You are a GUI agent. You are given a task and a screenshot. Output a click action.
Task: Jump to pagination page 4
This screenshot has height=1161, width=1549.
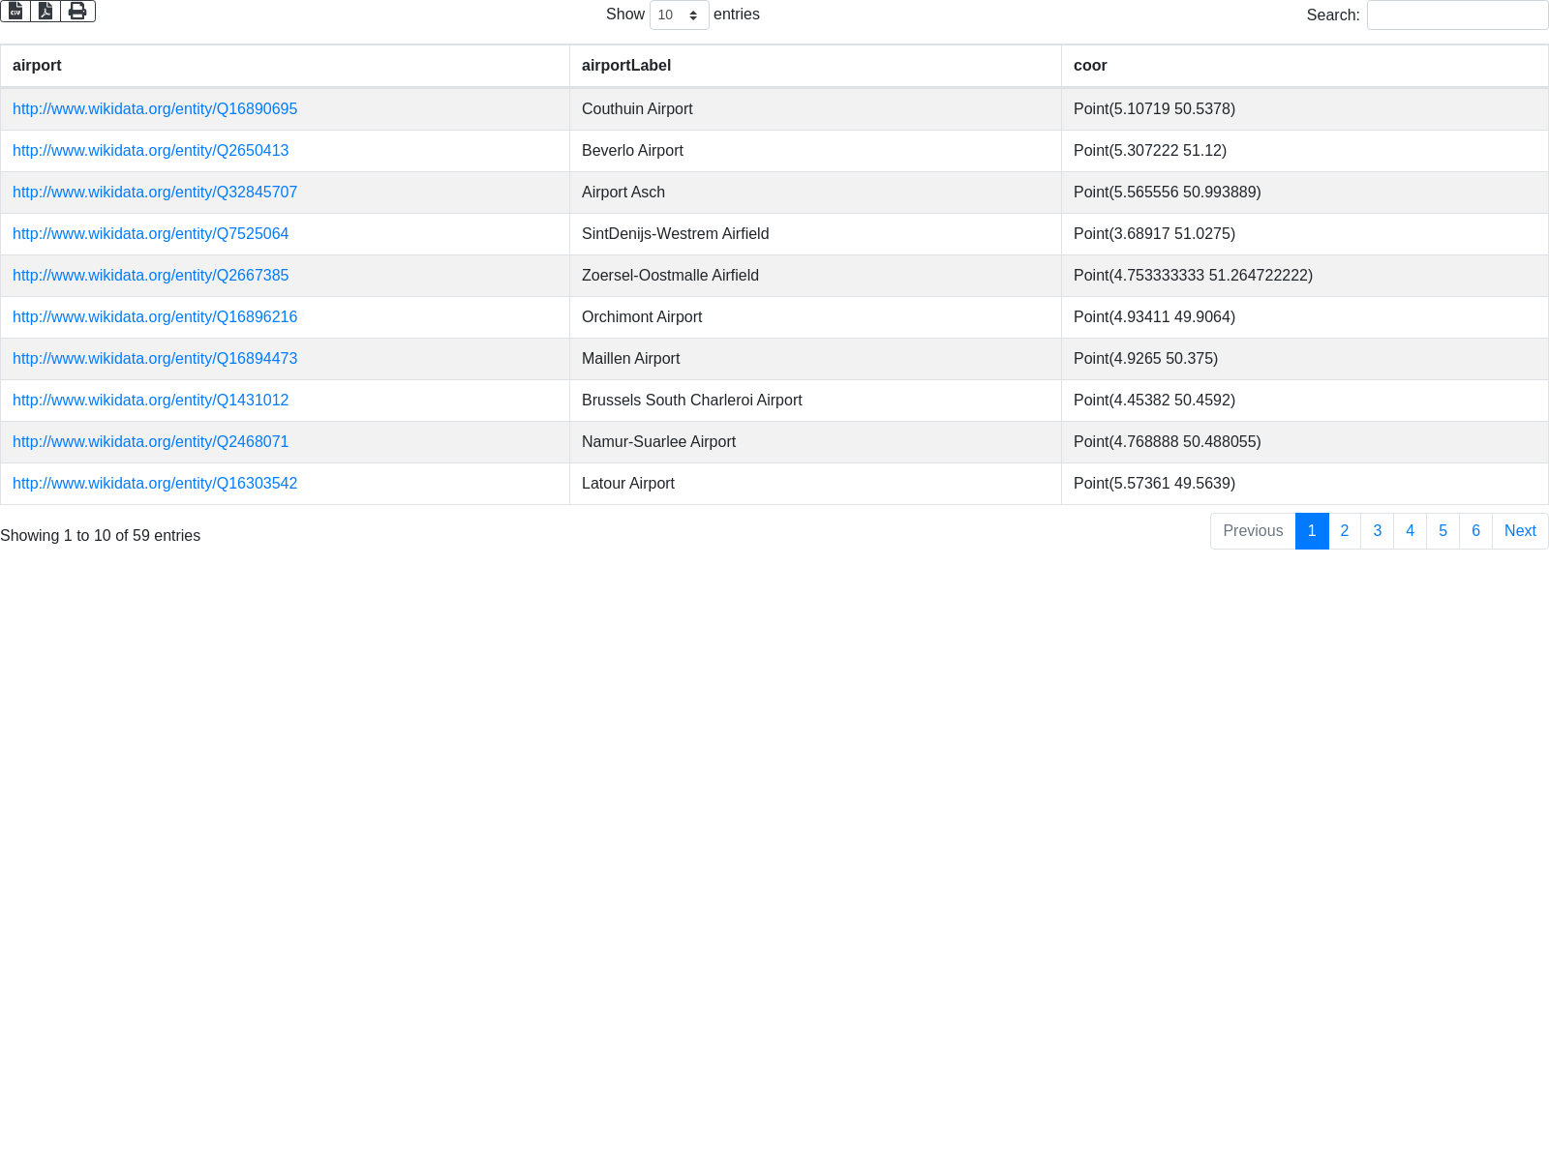1410,531
